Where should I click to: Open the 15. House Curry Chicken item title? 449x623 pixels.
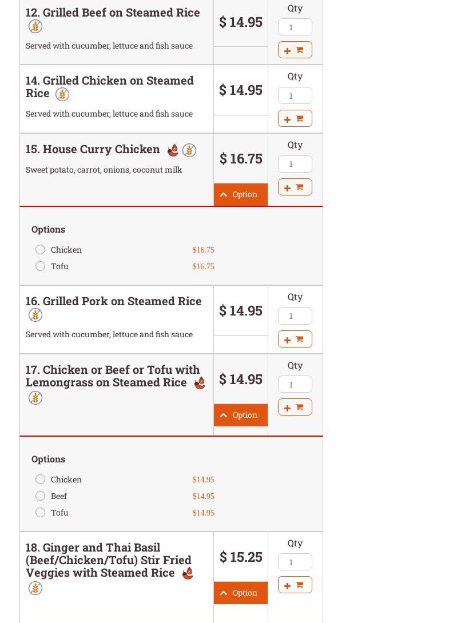click(x=93, y=149)
